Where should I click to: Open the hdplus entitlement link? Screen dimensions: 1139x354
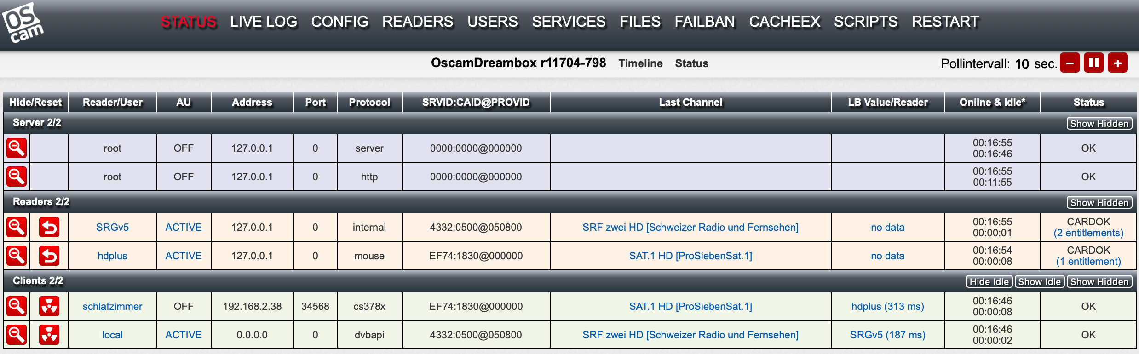click(1088, 262)
